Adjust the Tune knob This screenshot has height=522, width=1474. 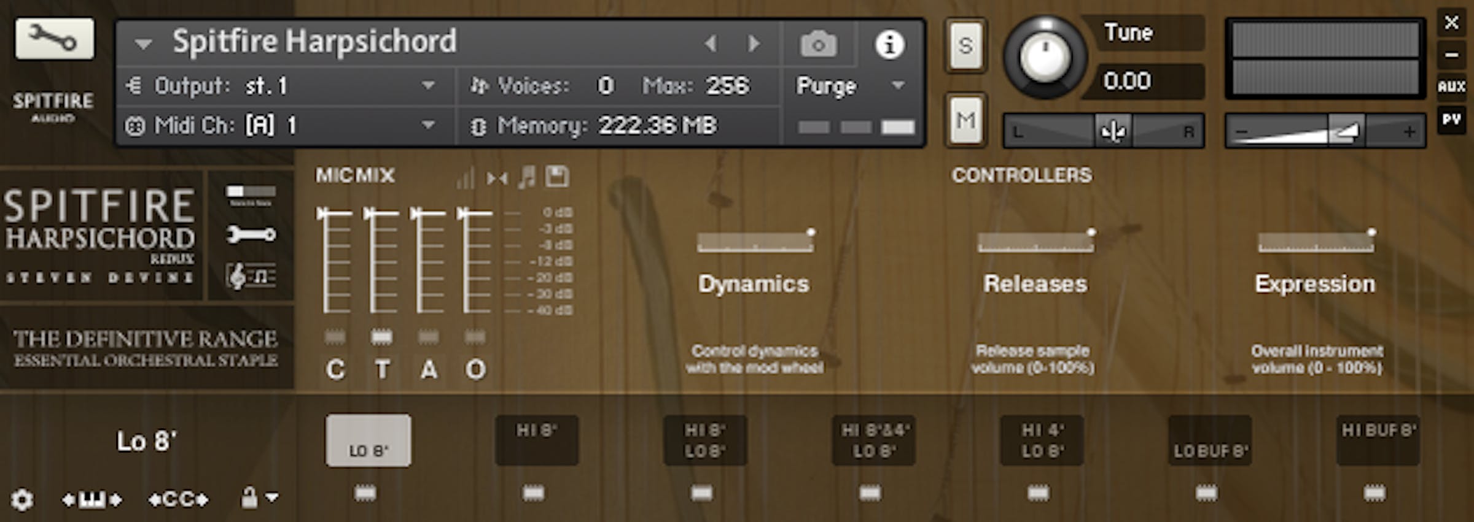click(1045, 57)
